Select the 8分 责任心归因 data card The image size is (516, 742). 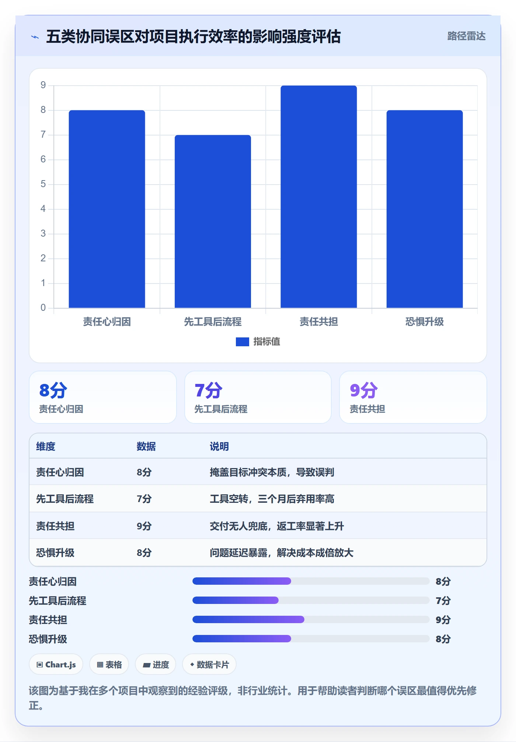103,397
